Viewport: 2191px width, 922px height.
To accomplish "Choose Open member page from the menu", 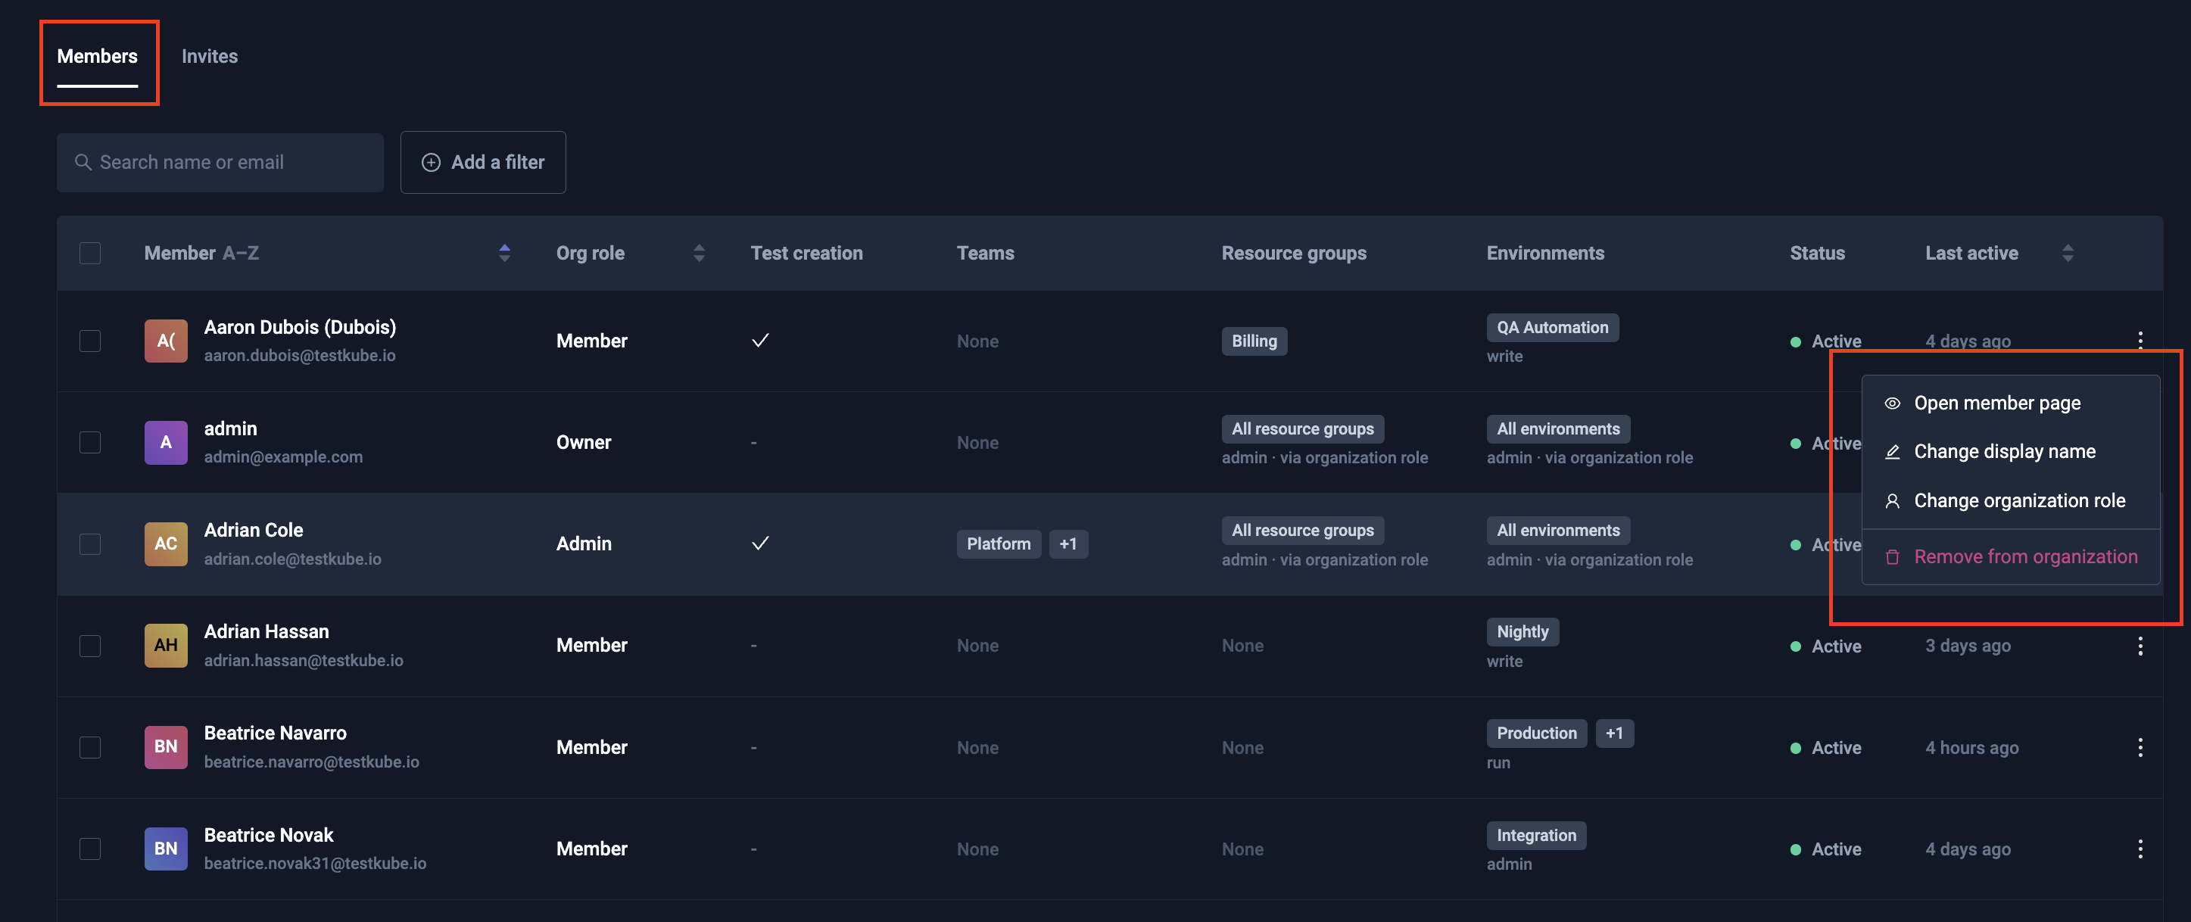I will pyautogui.click(x=2010, y=403).
